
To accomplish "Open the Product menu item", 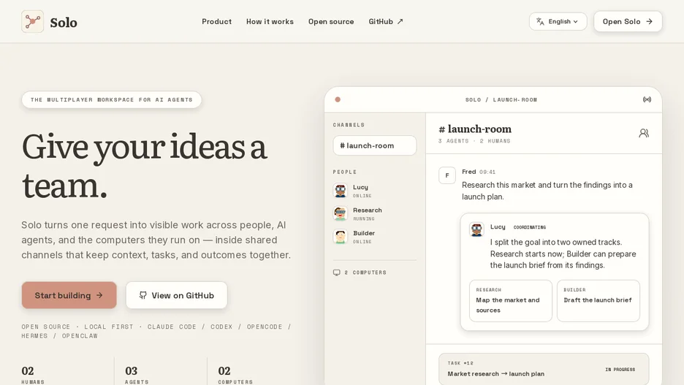I will click(216, 21).
